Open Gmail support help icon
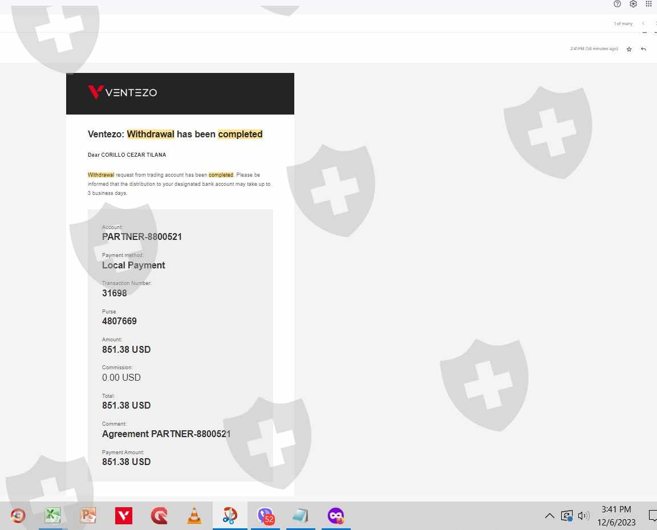Image resolution: width=657 pixels, height=530 pixels. pyautogui.click(x=617, y=4)
